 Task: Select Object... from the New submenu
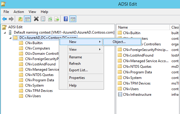(122, 42)
